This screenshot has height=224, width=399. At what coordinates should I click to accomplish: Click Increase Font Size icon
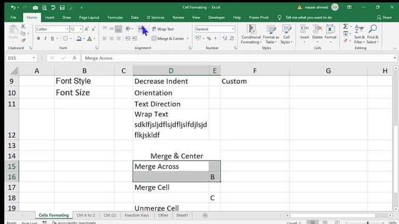[x=87, y=29]
